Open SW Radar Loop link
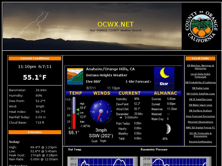The height and width of the screenshot is (166, 222). click(x=200, y=88)
